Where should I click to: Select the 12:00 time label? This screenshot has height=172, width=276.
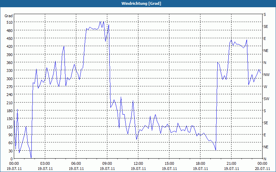pyautogui.click(x=138, y=164)
